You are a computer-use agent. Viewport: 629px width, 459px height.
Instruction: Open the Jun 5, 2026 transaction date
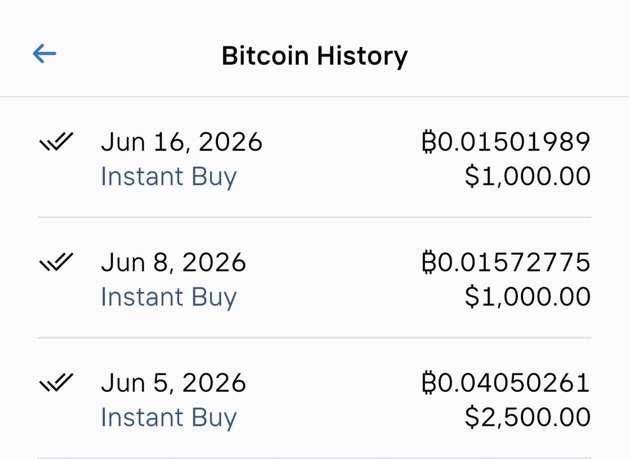[x=173, y=384]
